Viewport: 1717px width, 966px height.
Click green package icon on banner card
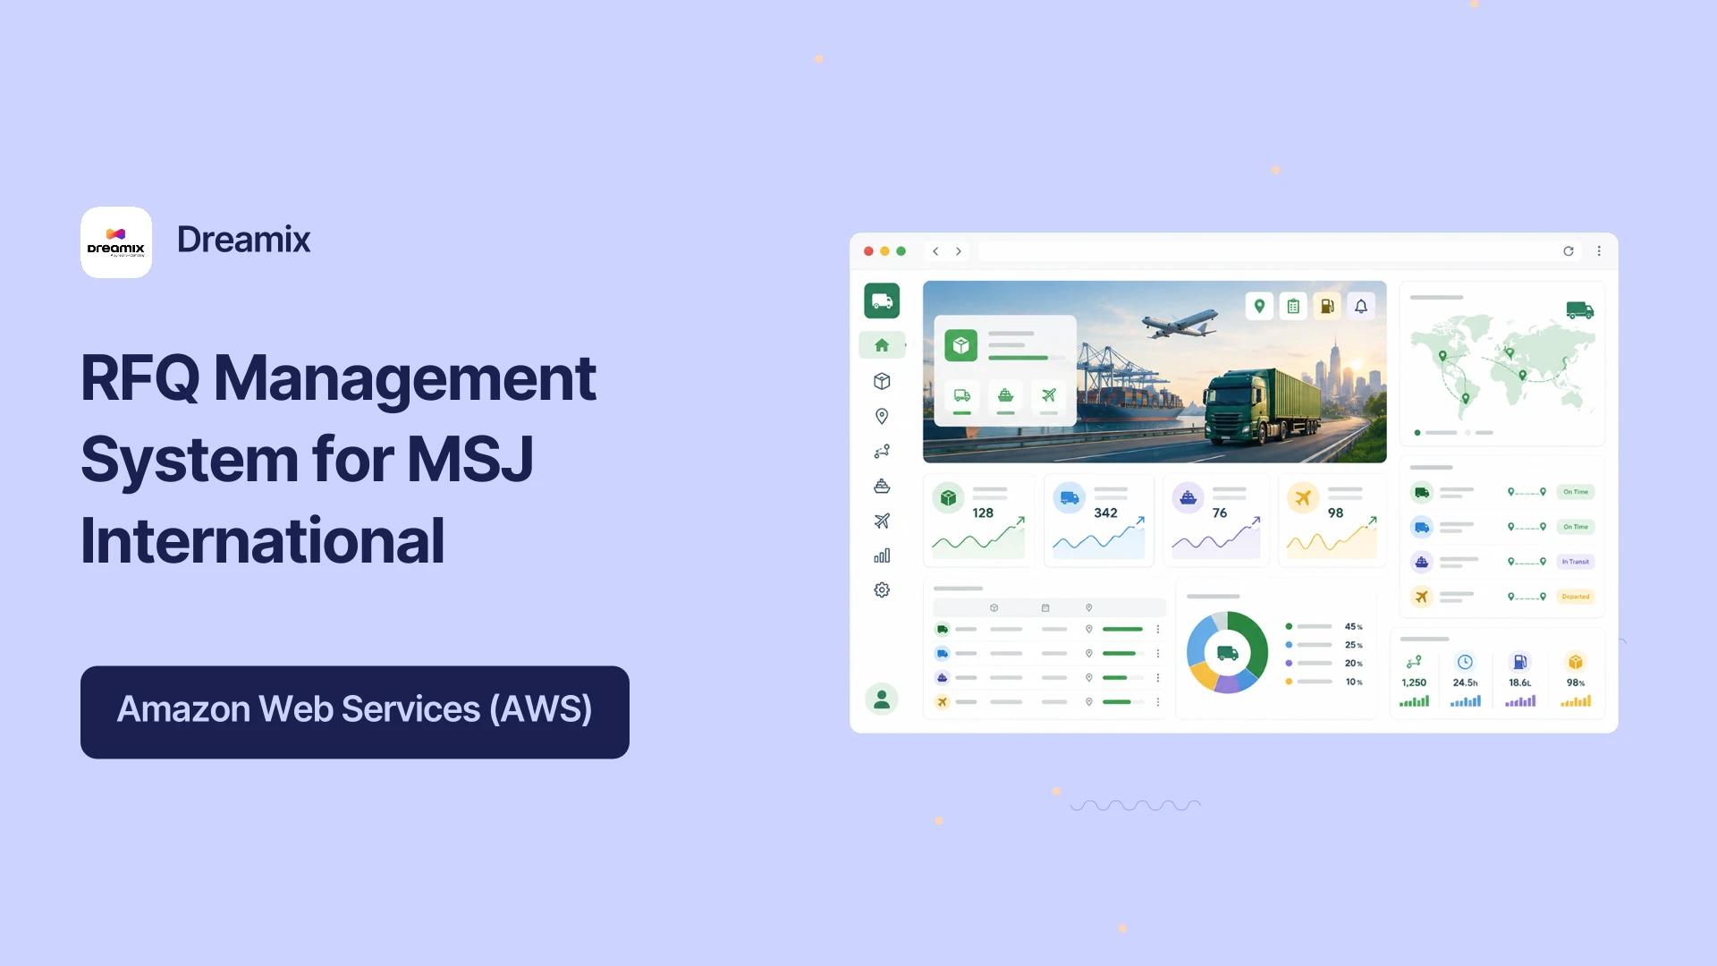(x=961, y=345)
